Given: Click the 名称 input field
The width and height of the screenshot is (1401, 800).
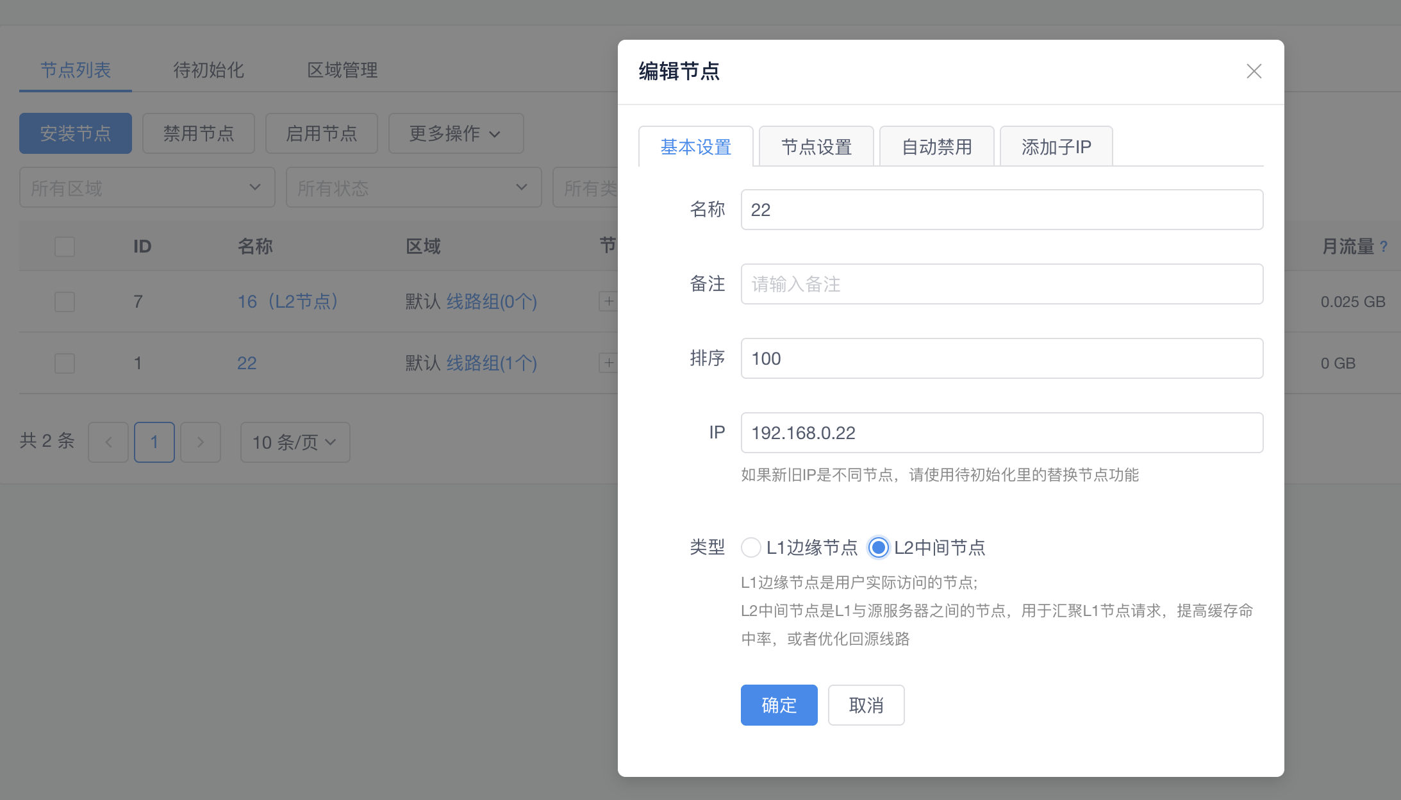Looking at the screenshot, I should [1002, 210].
